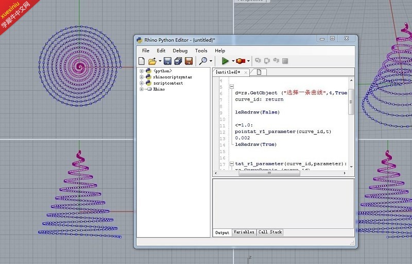This screenshot has height=264, width=412.
Task: Click the Step Out debug icon
Action: coord(276,61)
